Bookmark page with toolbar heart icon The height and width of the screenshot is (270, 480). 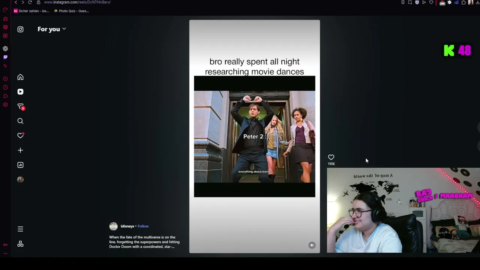point(431,2)
